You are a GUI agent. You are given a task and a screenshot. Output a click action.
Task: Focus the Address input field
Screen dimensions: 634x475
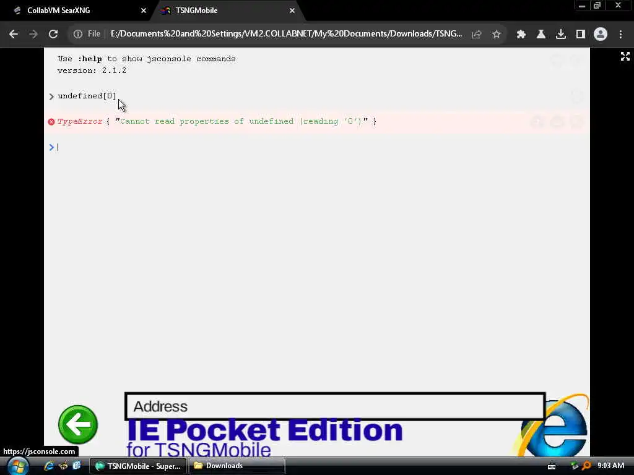[335, 406]
